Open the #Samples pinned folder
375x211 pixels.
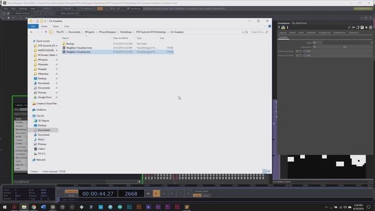pyautogui.click(x=43, y=64)
